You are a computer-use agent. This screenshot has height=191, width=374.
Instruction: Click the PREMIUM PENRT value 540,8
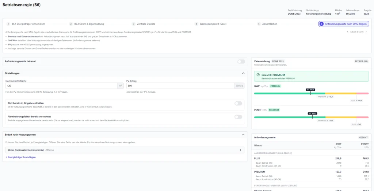coord(365,172)
